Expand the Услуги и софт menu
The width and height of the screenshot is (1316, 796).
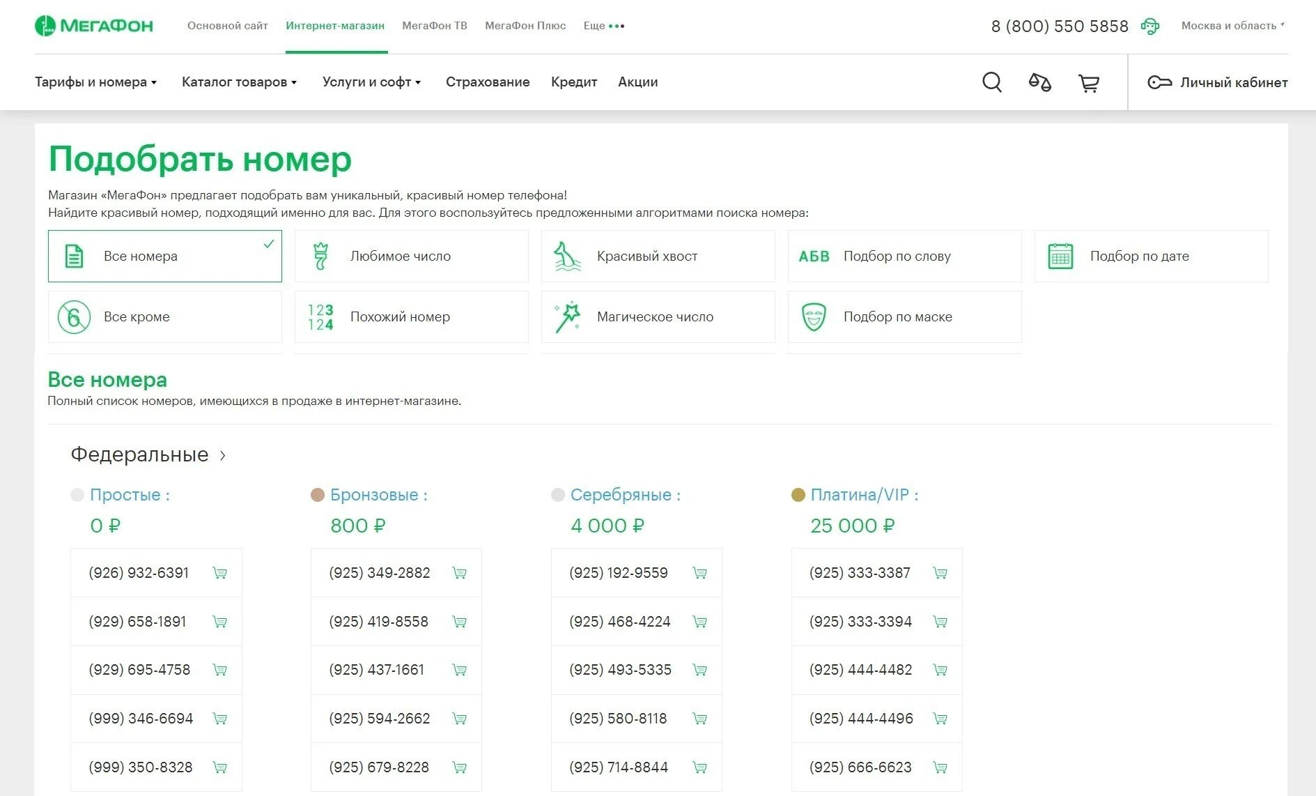pos(372,82)
